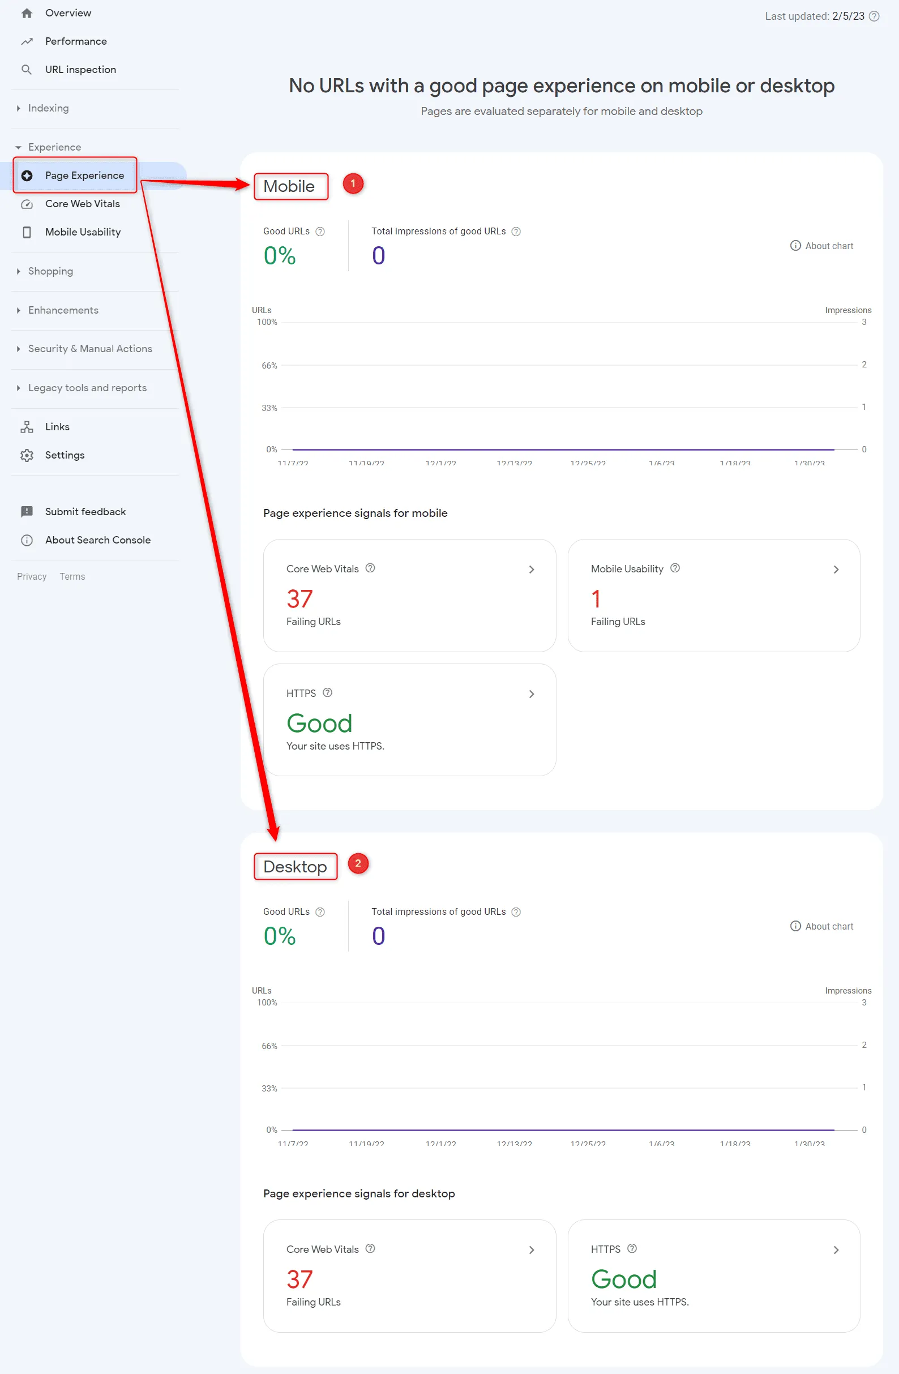899x1374 pixels.
Task: Click help icon next to Desktop Good URLs
Action: tap(320, 912)
